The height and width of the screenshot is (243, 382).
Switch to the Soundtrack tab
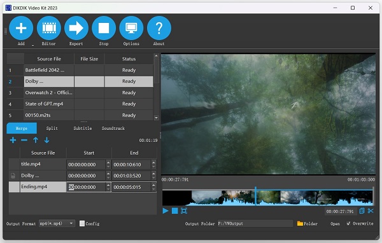(113, 128)
